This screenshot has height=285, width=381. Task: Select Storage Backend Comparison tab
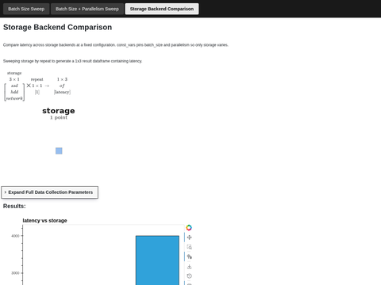[x=162, y=9]
